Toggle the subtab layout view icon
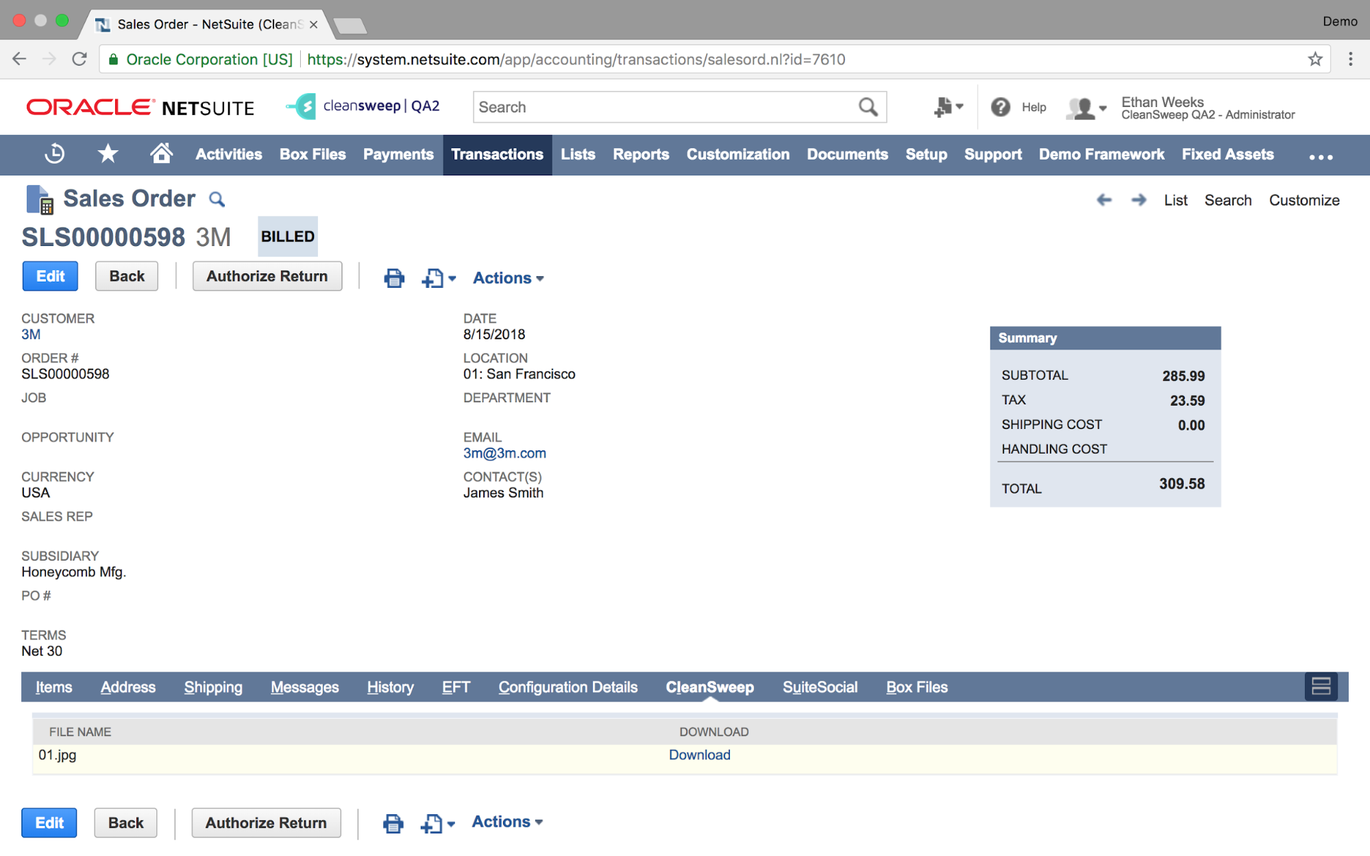Viewport: 1370px width, 856px height. (1321, 686)
